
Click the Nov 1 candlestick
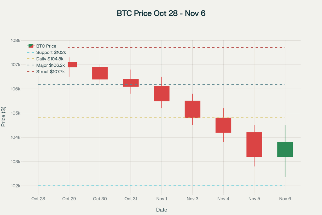(x=162, y=93)
